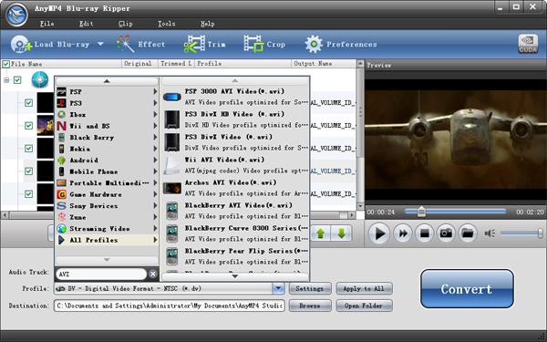Stop the preview playback

coord(424,233)
